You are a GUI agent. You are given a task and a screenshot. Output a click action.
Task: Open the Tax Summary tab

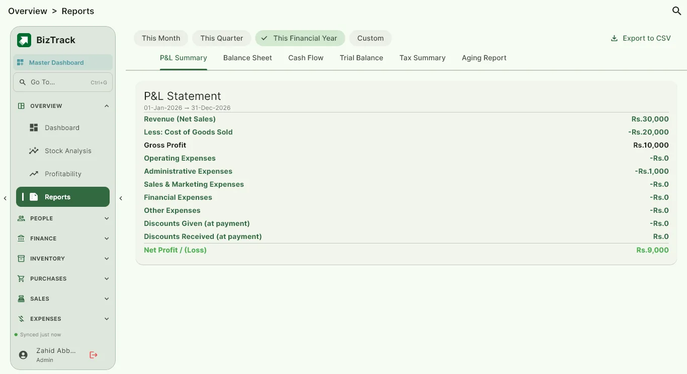pyautogui.click(x=422, y=58)
